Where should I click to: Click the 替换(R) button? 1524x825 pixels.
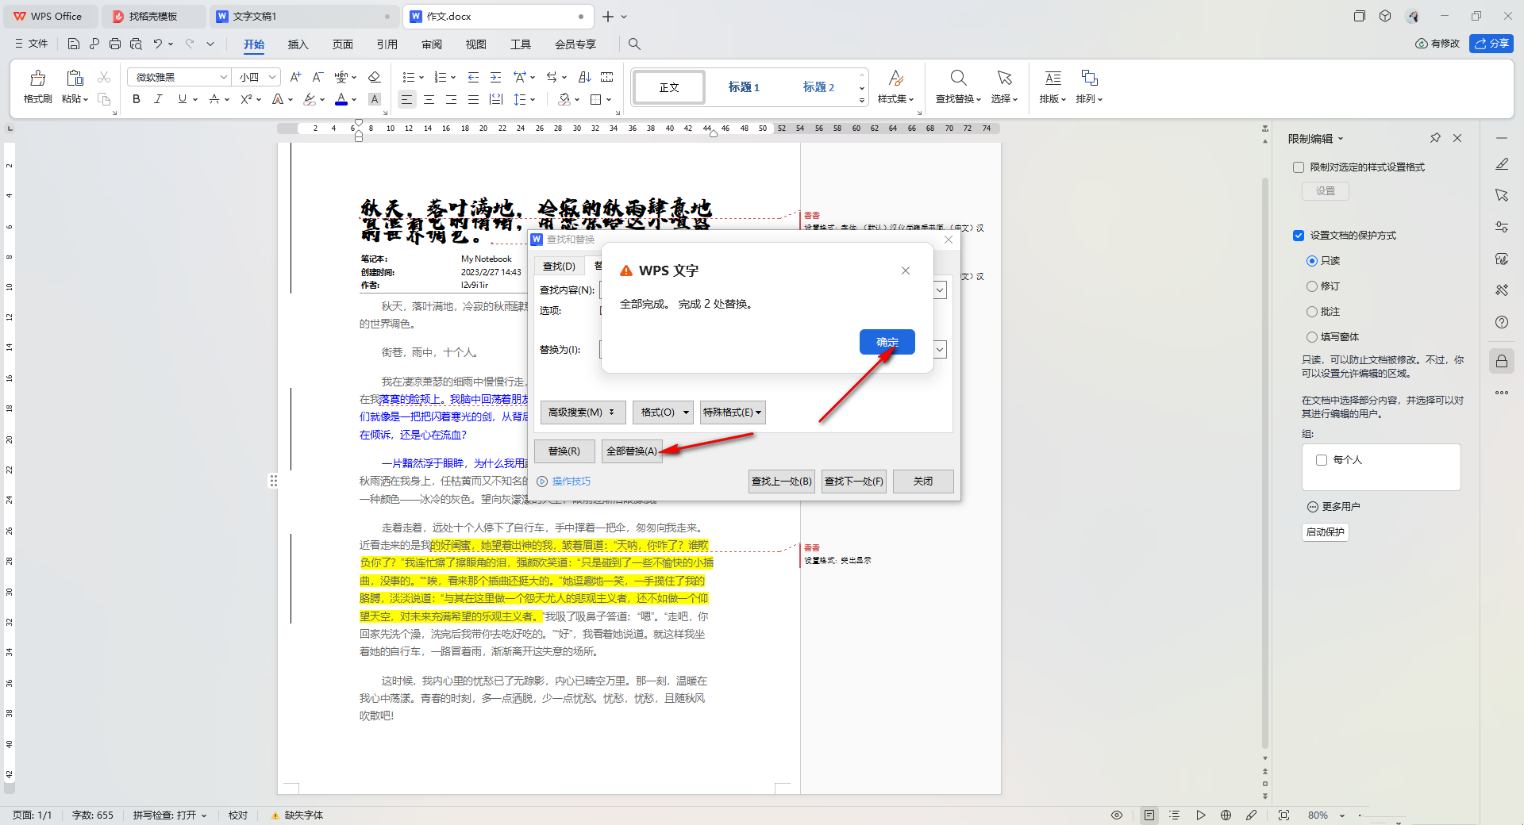coord(564,451)
